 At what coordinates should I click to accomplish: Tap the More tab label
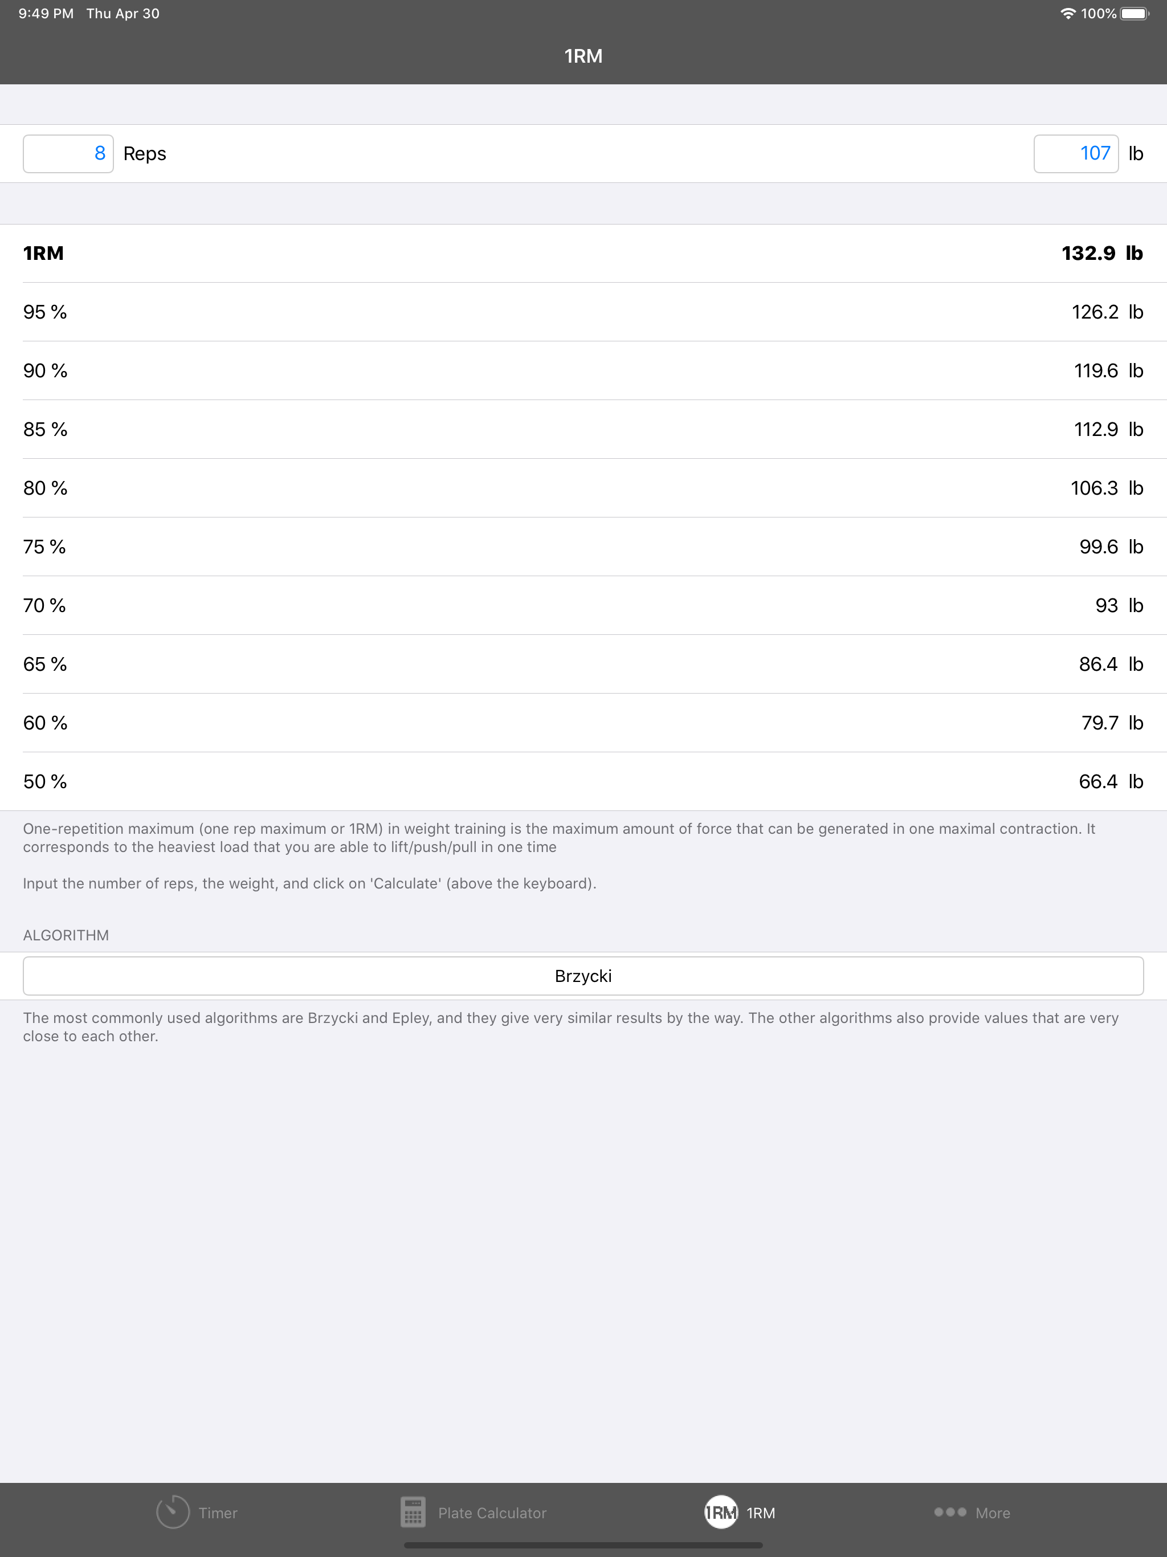(993, 1512)
